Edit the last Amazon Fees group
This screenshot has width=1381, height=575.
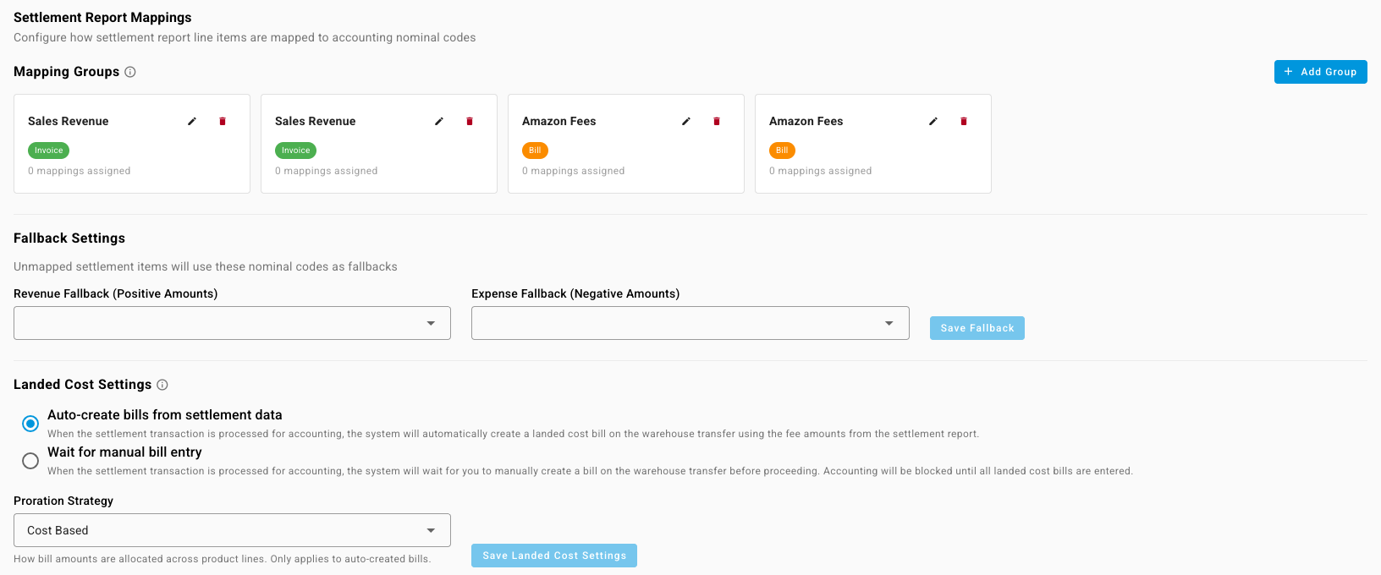point(933,122)
